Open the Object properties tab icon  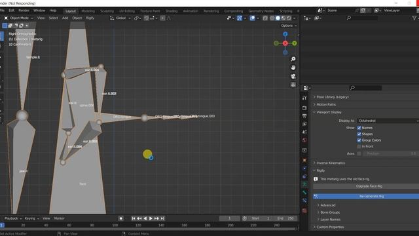coord(304,160)
